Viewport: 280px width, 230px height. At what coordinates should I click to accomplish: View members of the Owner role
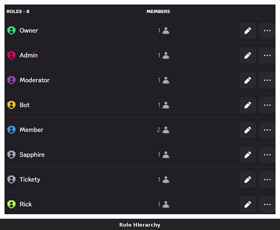(163, 31)
